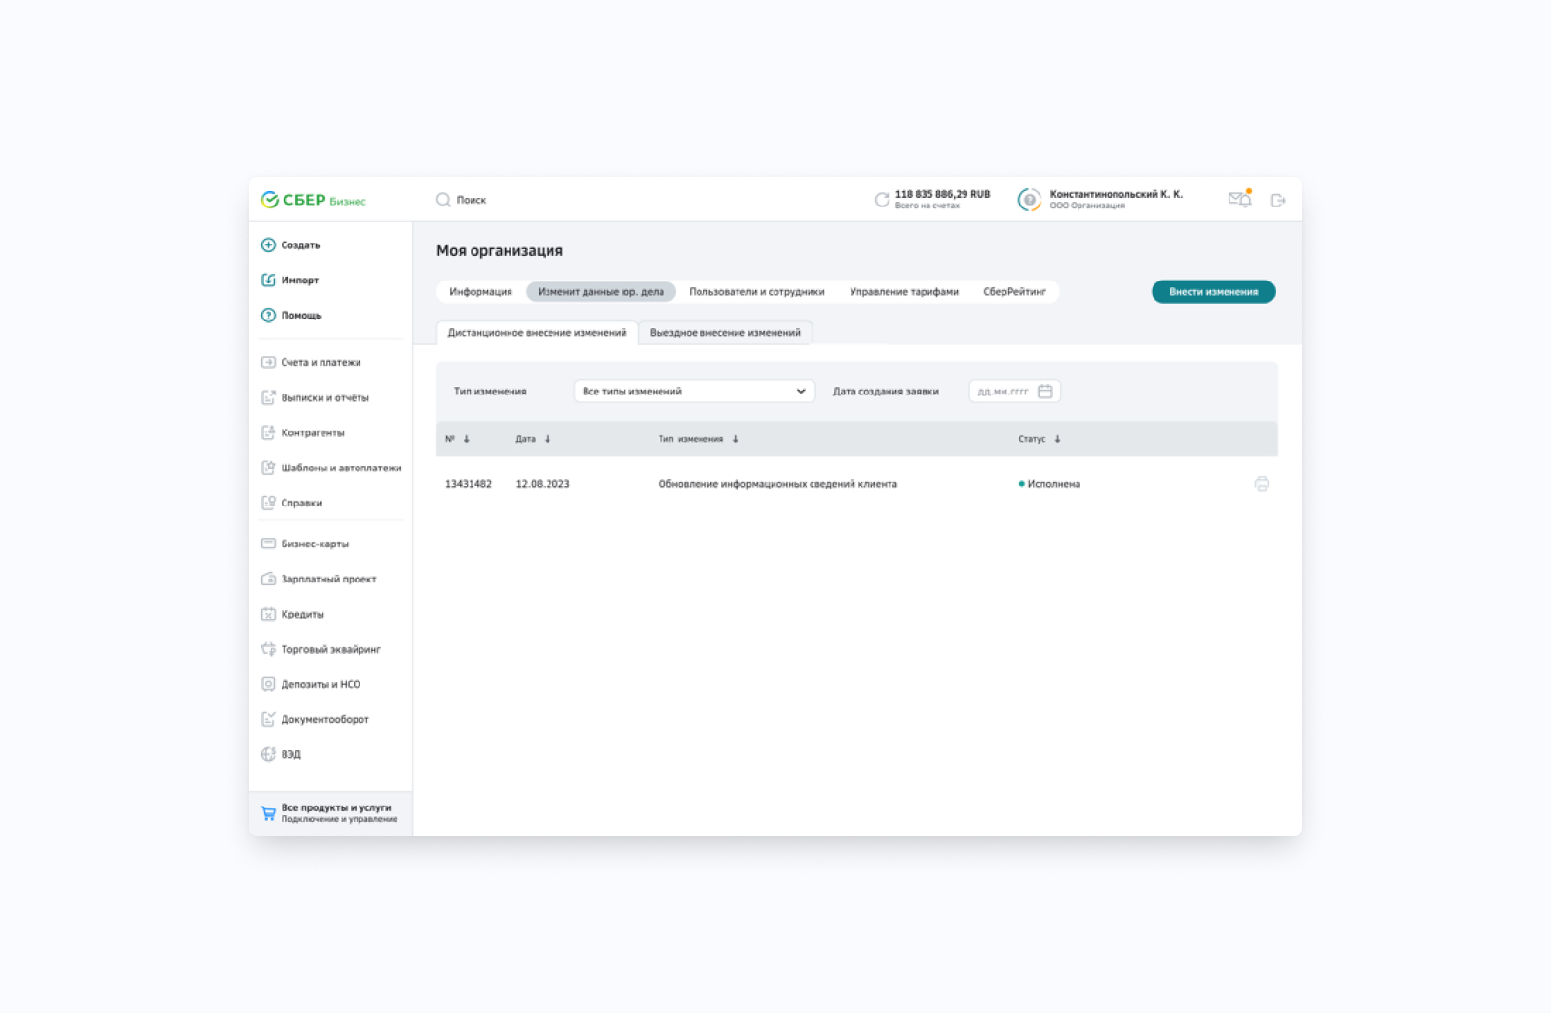Image resolution: width=1551 pixels, height=1013 pixels.
Task: Open the user profile avatar icon
Action: (1029, 200)
